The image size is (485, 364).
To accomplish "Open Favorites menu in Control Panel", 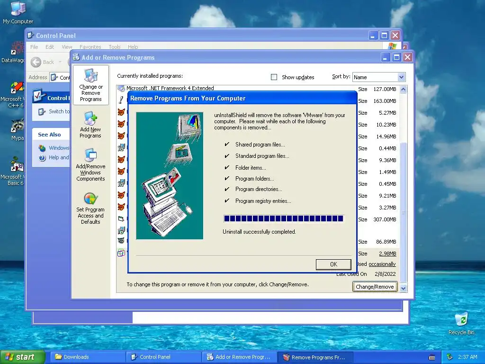I will (90, 47).
